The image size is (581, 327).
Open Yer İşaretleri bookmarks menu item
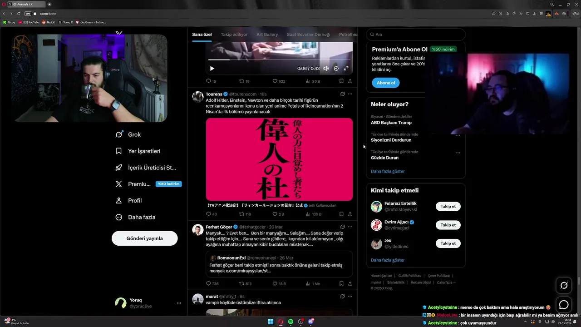[x=138, y=151]
